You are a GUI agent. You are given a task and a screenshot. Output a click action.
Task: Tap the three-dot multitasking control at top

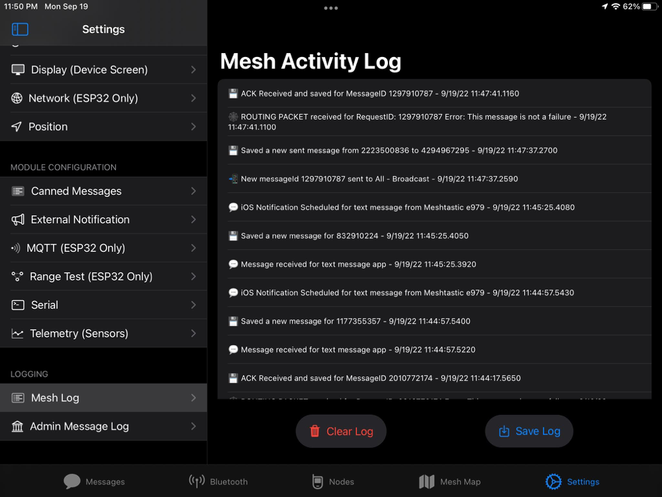(x=331, y=8)
